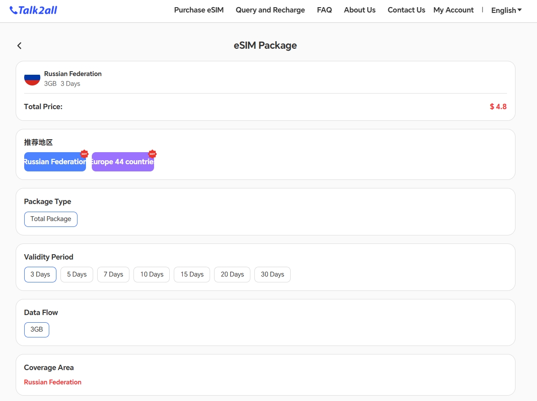The image size is (537, 401).
Task: Click the Russian flag icon
Action: coord(32,79)
